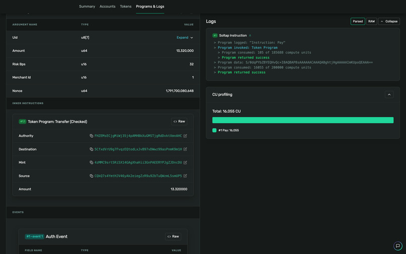
Task: Copy the Mint address
Action: 91,162
